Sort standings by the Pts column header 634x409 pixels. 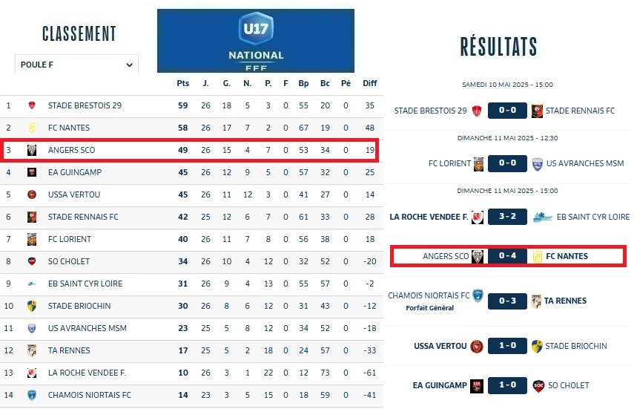coord(182,83)
